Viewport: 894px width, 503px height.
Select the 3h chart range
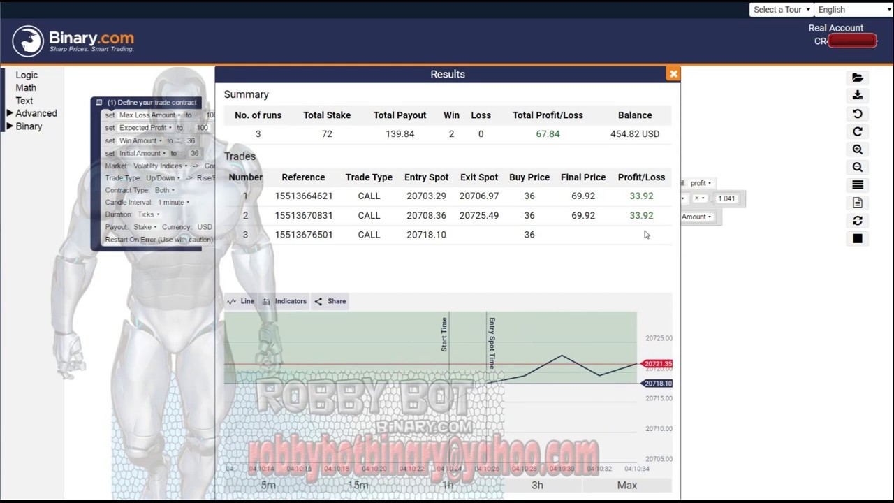tap(537, 485)
